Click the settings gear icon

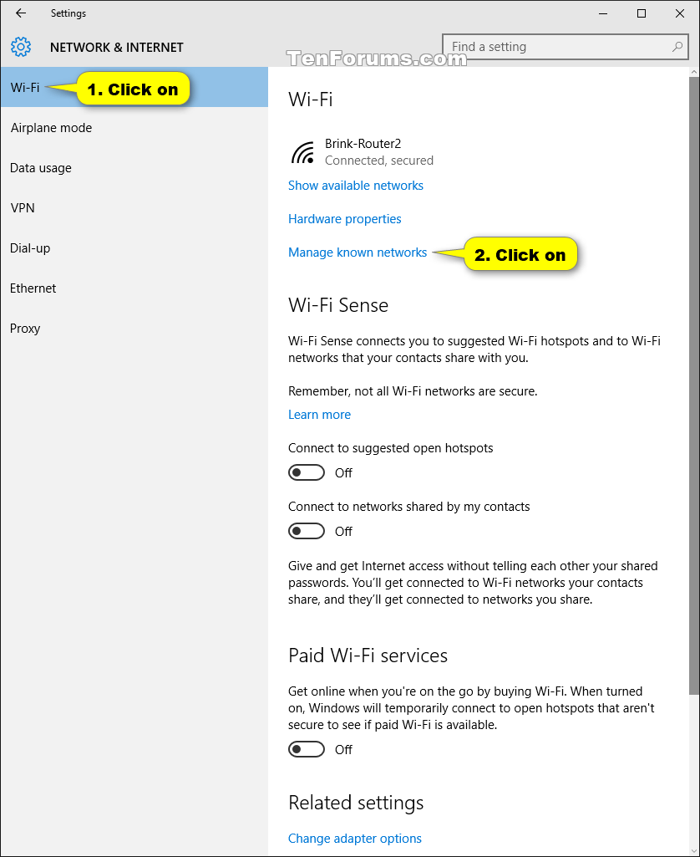21,47
